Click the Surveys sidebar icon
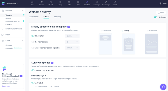168x91 pixels. (x=3, y=11)
